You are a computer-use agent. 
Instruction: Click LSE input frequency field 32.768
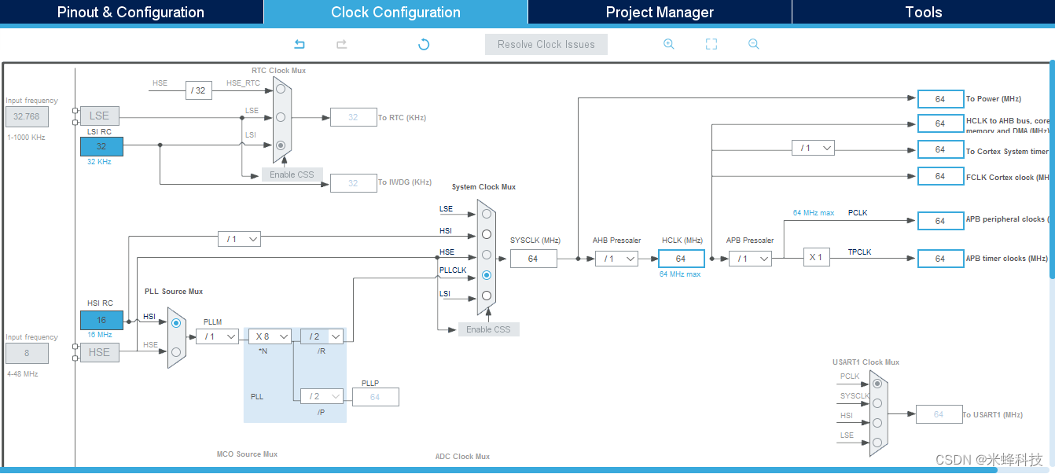[x=27, y=117]
